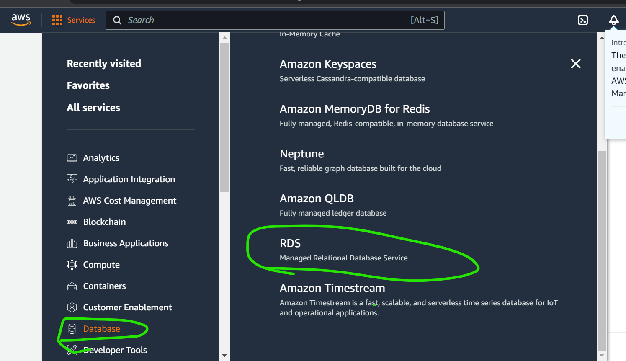The image size is (626, 361).
Task: Open the Services menu
Action: (74, 20)
